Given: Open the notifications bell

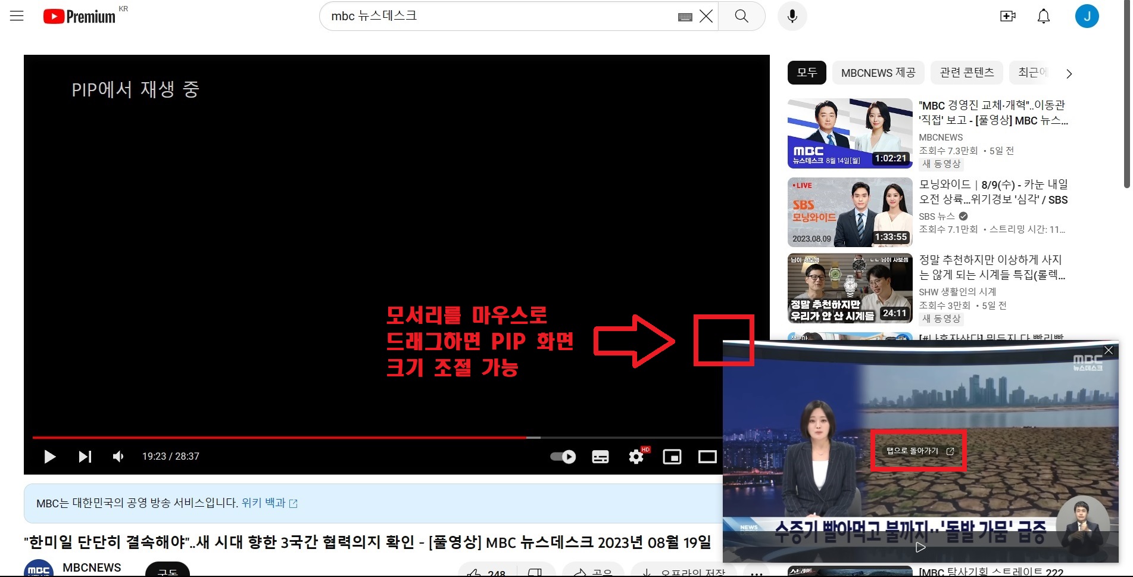Looking at the screenshot, I should (1043, 16).
